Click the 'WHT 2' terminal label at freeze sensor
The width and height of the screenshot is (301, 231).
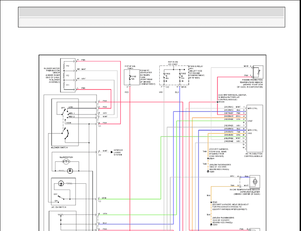tap(247, 66)
